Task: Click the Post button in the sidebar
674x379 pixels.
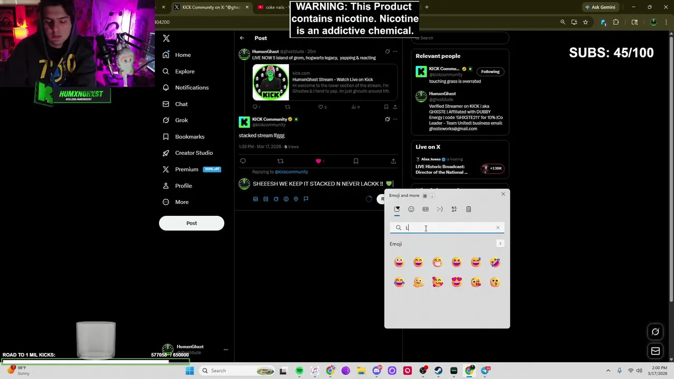Action: click(192, 223)
